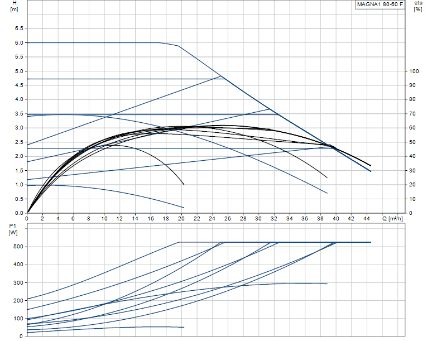Viewport: 432px width, 341px height.
Task: Select the 4.5 tick on head axis
Action: click(x=19, y=85)
